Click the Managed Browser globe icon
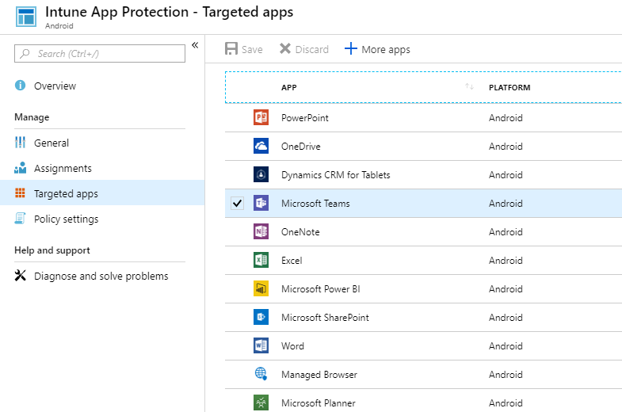622x412 pixels. point(261,375)
